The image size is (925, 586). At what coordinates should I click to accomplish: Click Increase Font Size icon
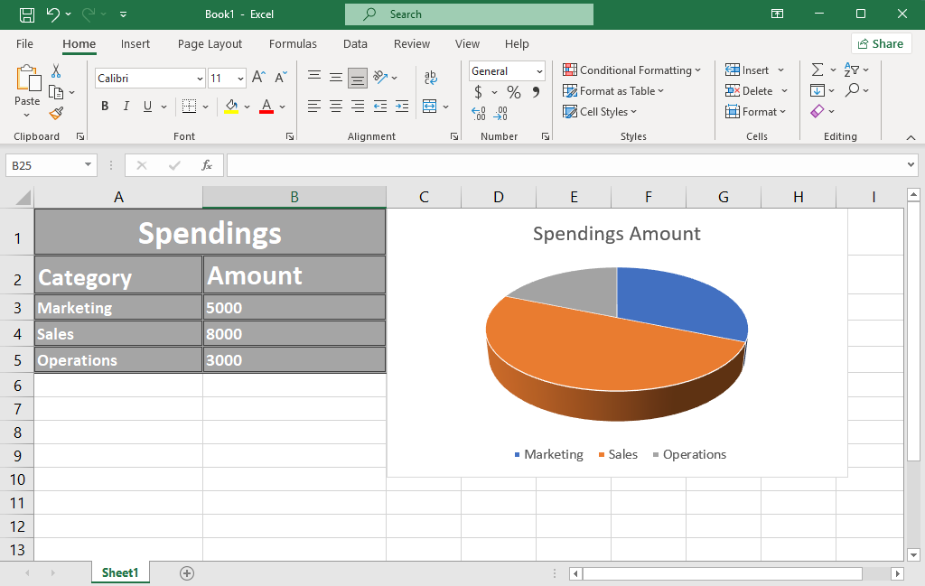258,78
